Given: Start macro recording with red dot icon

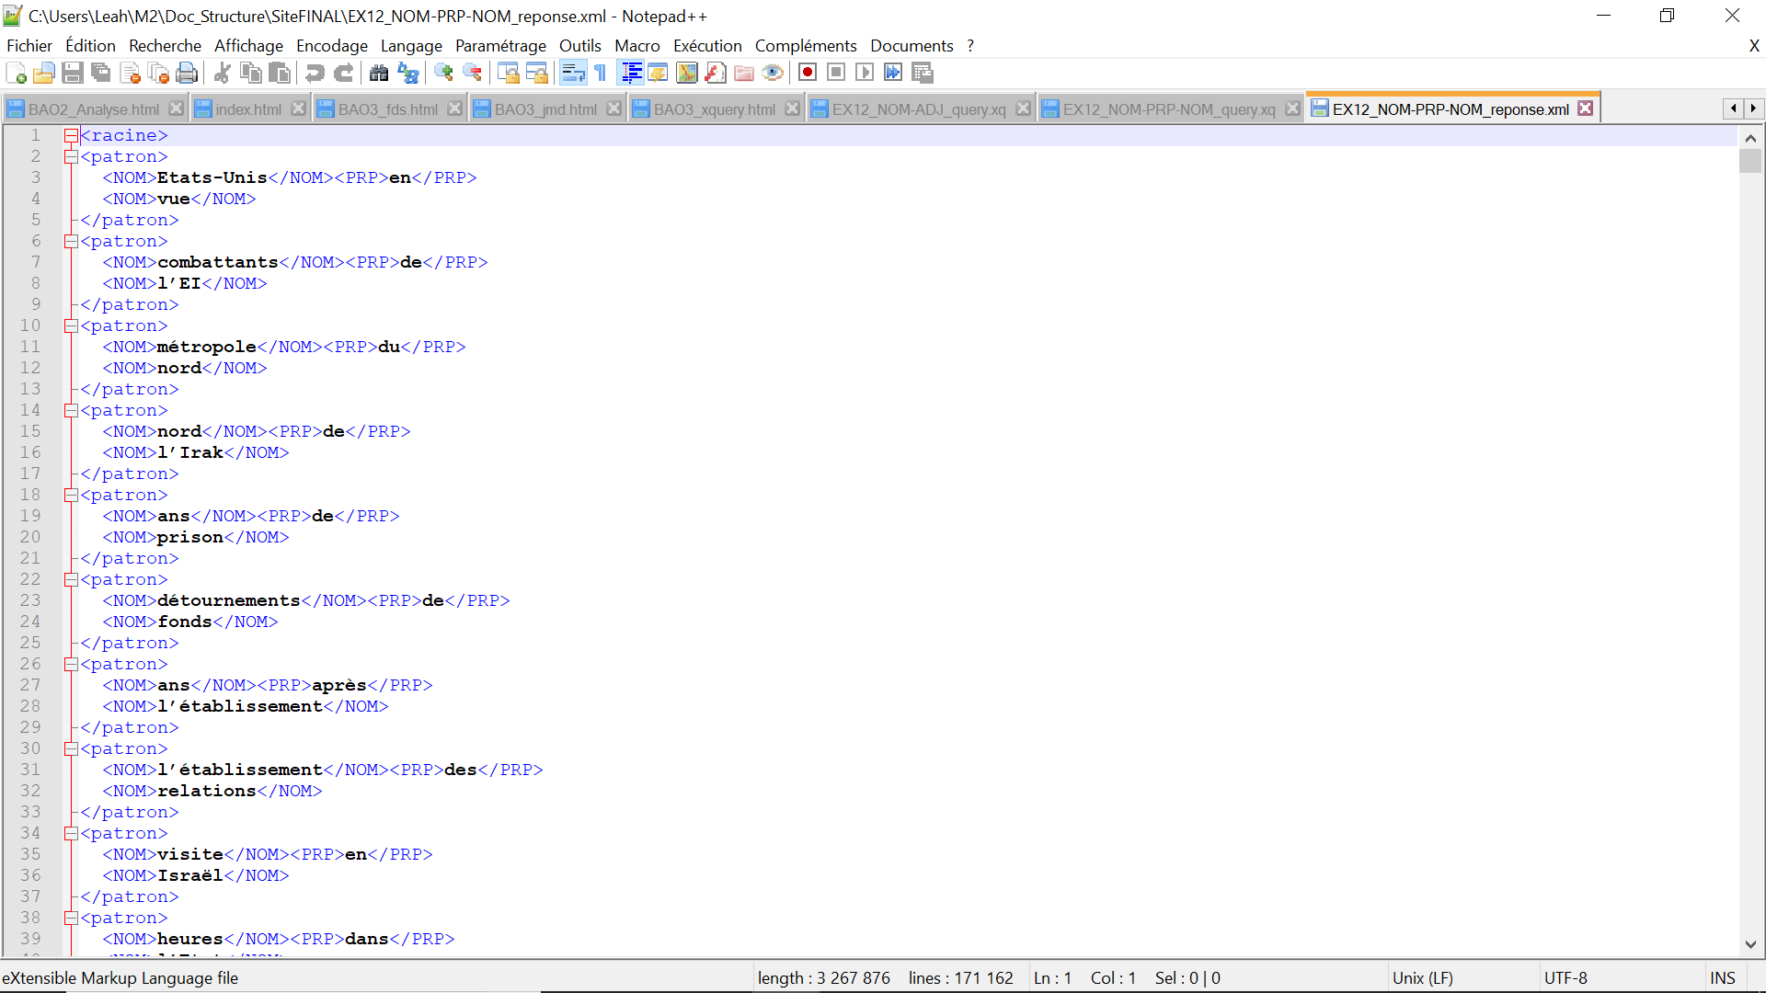Looking at the screenshot, I should 808,73.
